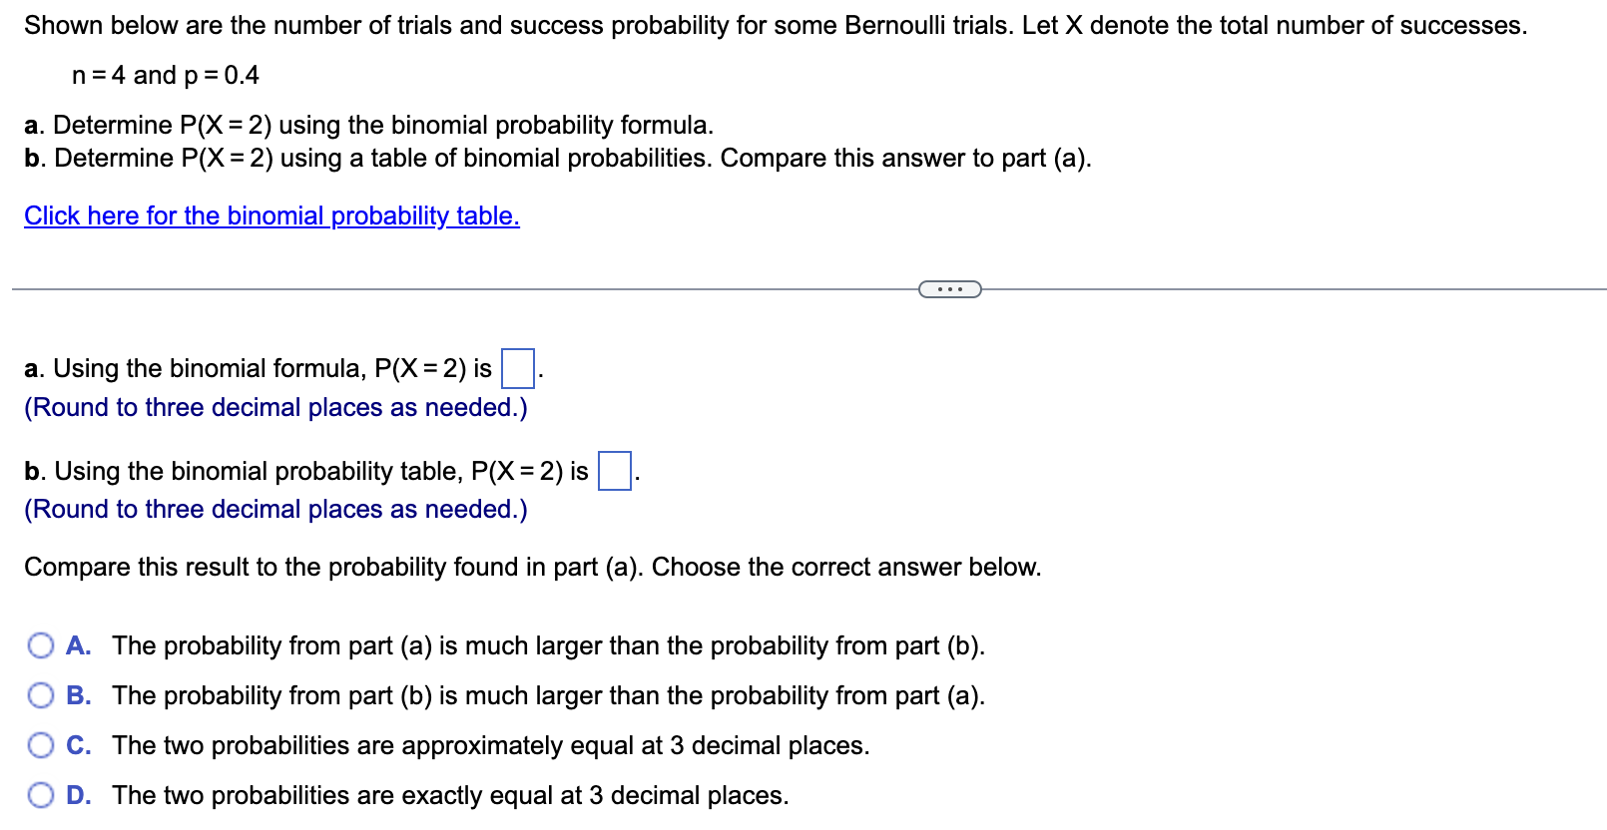Select radio option A
Screen dimensions: 1607x830
[x=41, y=645]
